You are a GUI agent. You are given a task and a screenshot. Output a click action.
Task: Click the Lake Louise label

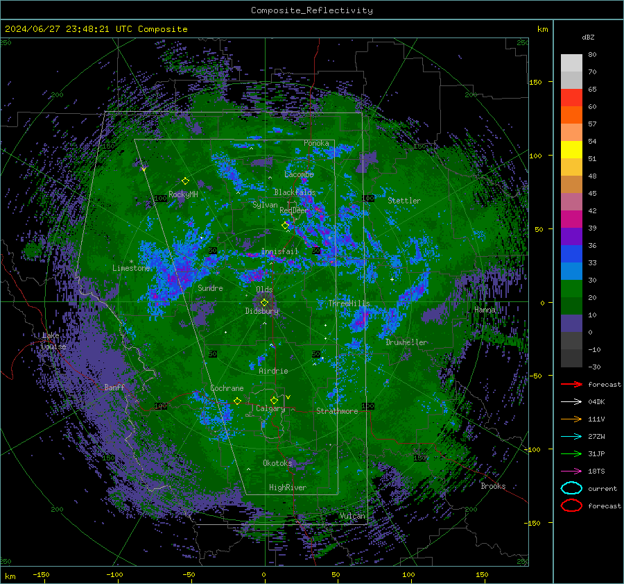[53, 341]
